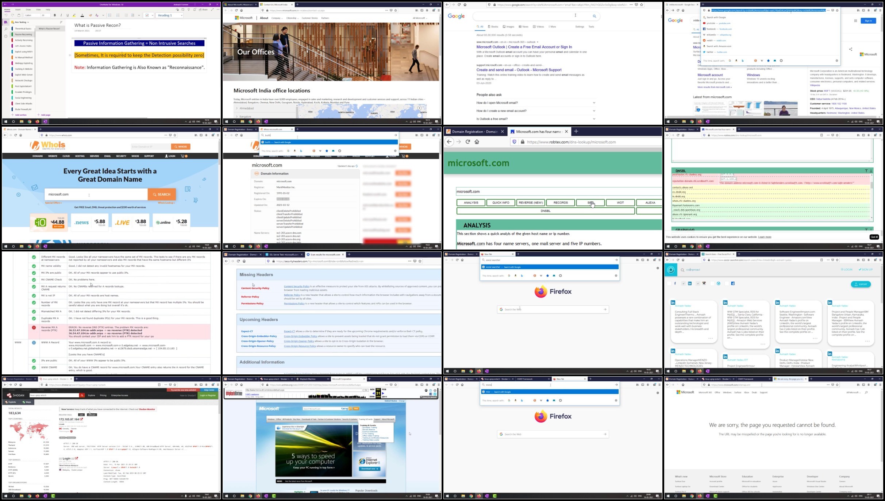The width and height of the screenshot is (885, 501).
Task: Dismiss cookie notice with Got it button
Action: tap(874, 237)
